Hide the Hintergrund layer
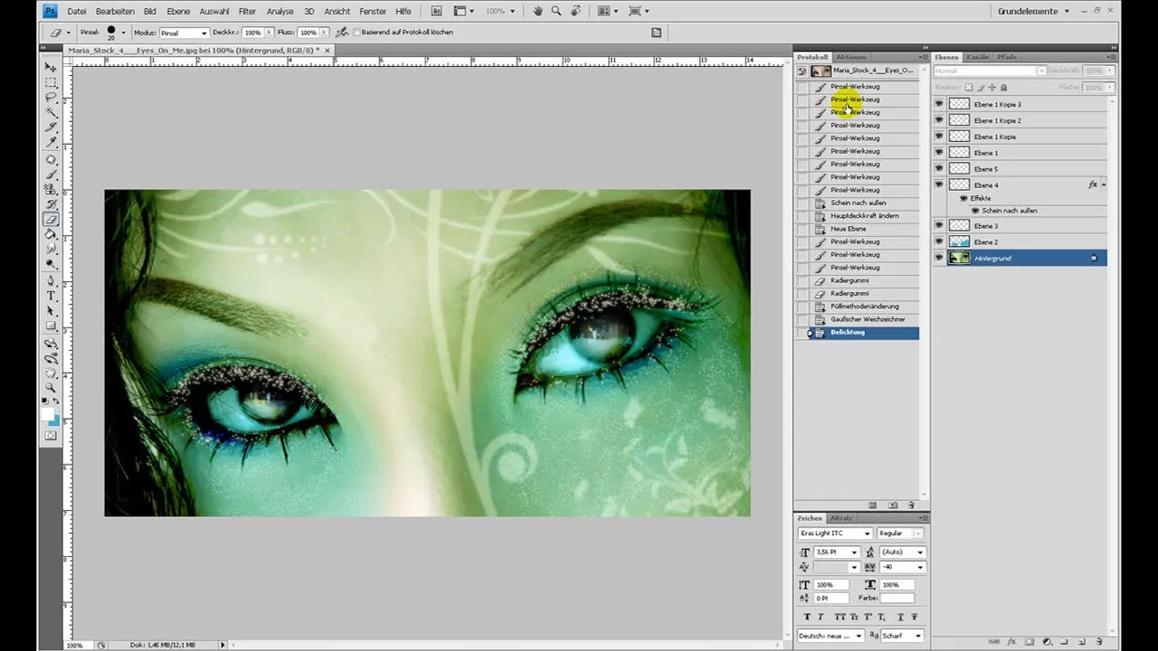1158x651 pixels. (x=939, y=258)
